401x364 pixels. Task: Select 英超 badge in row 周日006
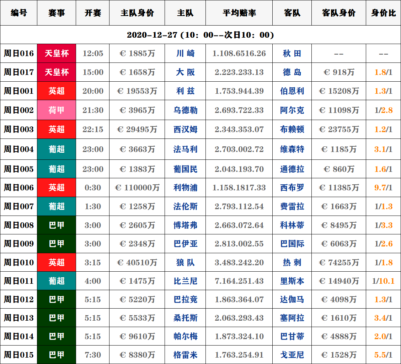(x=57, y=188)
